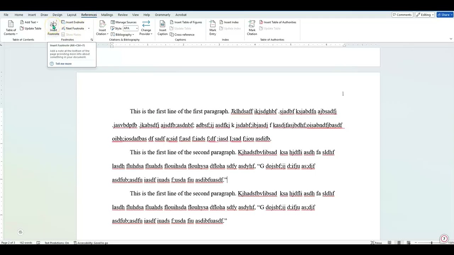Click Insert Index
This screenshot has height=255, width=454.
[x=229, y=22]
